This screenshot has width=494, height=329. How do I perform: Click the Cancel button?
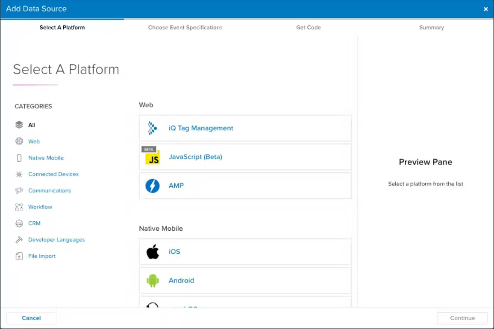coord(31,318)
